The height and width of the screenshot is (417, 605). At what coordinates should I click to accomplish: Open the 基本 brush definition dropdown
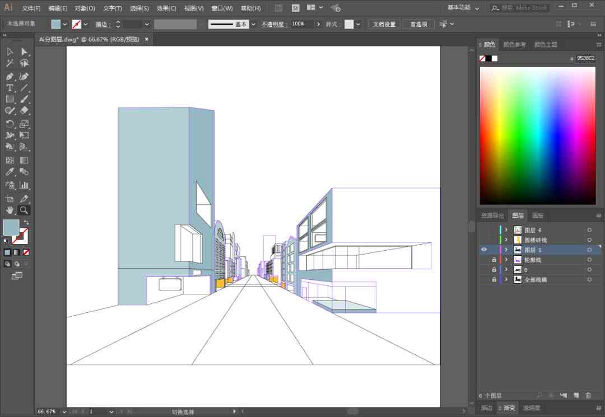pos(253,24)
